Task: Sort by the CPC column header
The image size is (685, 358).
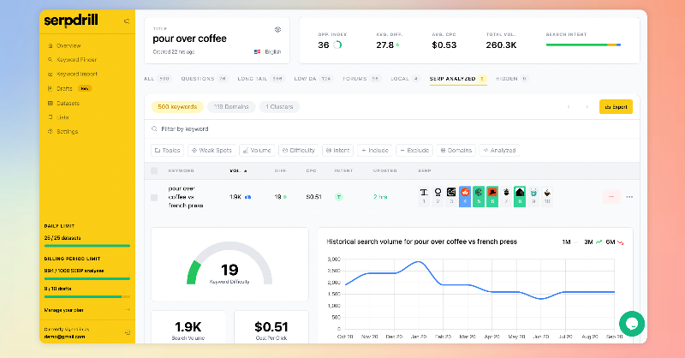Action: point(311,171)
